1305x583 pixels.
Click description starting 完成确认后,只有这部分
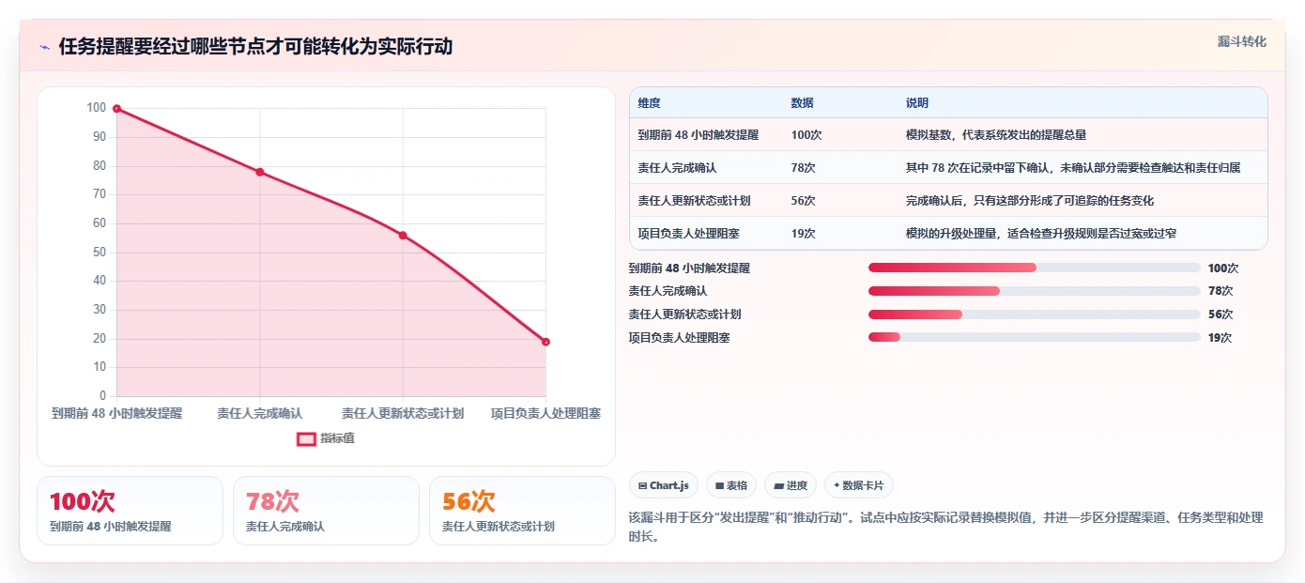click(x=1030, y=201)
